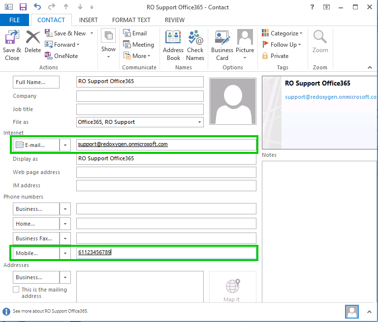Click the Display as field
Viewport: 378px width, 322px height.
[166, 159]
